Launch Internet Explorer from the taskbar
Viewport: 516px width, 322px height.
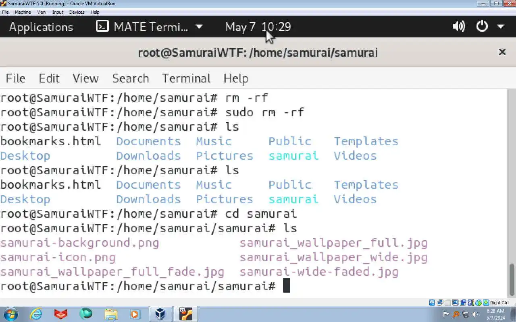[x=36, y=314]
